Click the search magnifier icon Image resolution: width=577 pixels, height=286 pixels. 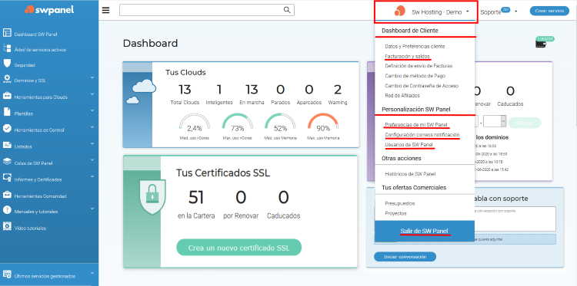287,10
